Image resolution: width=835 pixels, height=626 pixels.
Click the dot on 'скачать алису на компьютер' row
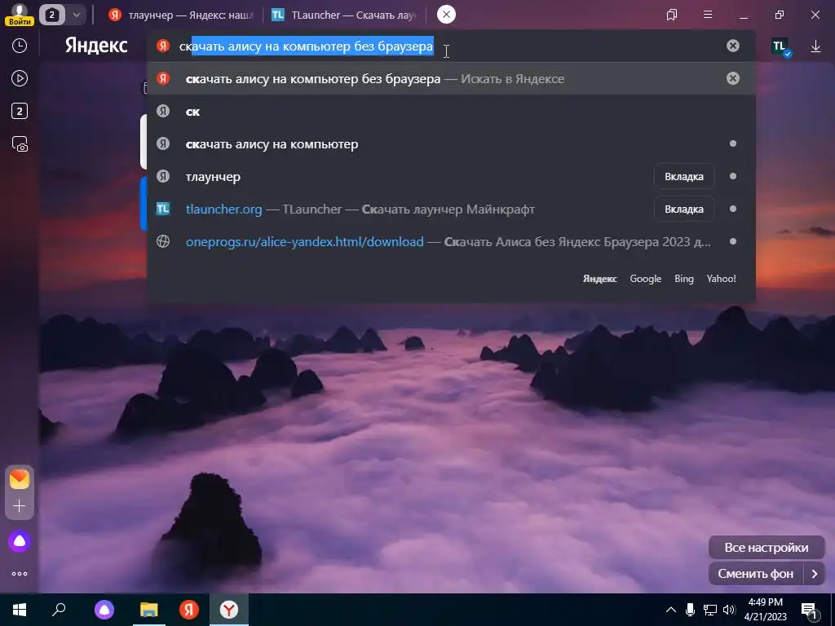pos(733,143)
